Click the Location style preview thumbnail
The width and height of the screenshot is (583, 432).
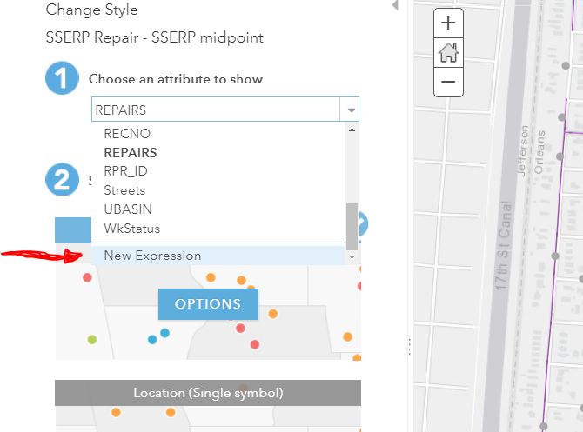[x=208, y=419]
